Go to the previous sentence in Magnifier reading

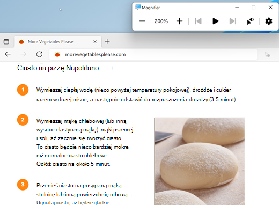pos(198,21)
